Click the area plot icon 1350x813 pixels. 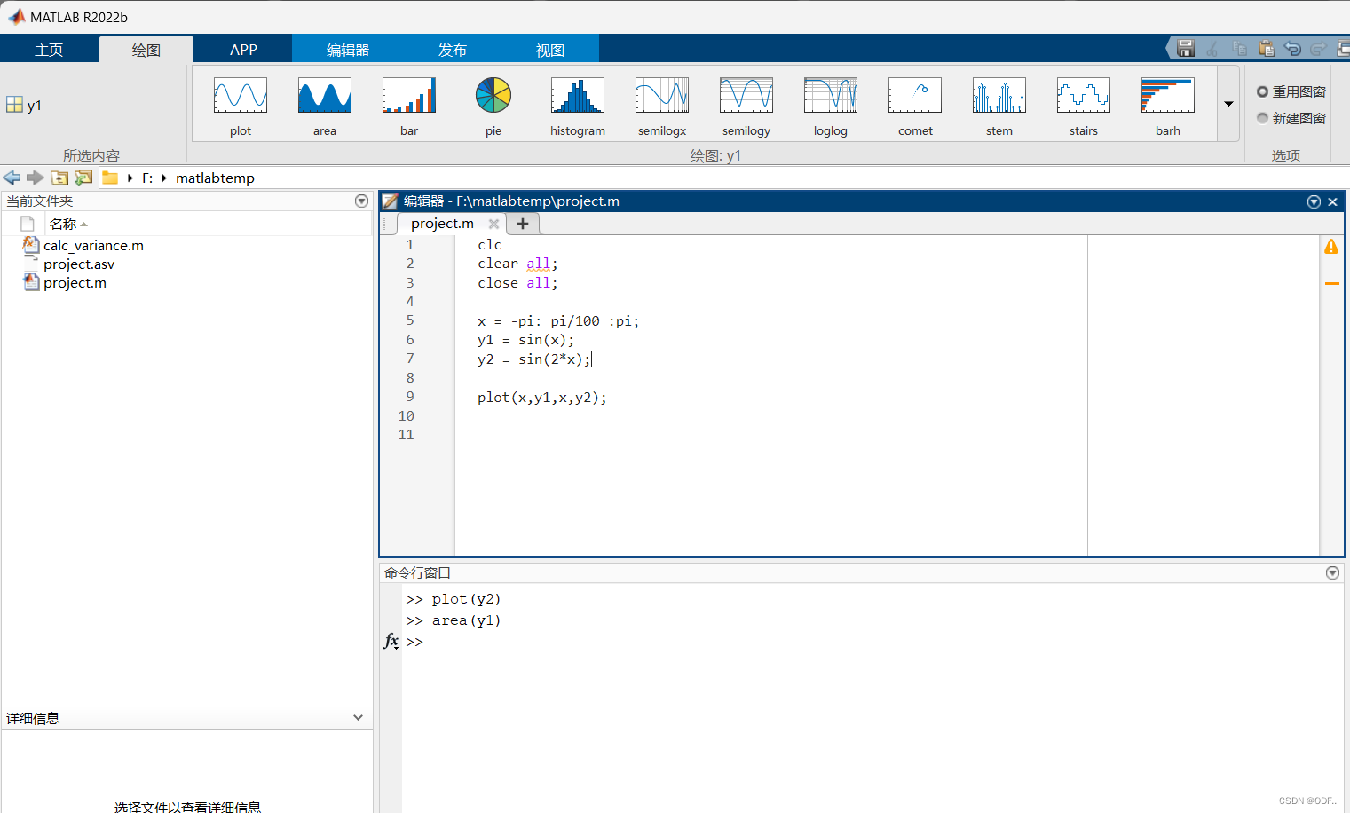pyautogui.click(x=324, y=96)
